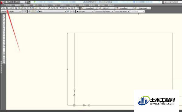The height and width of the screenshot is (112, 182).
Task: Click layer 0 black color swatch
Action: tap(40, 12)
